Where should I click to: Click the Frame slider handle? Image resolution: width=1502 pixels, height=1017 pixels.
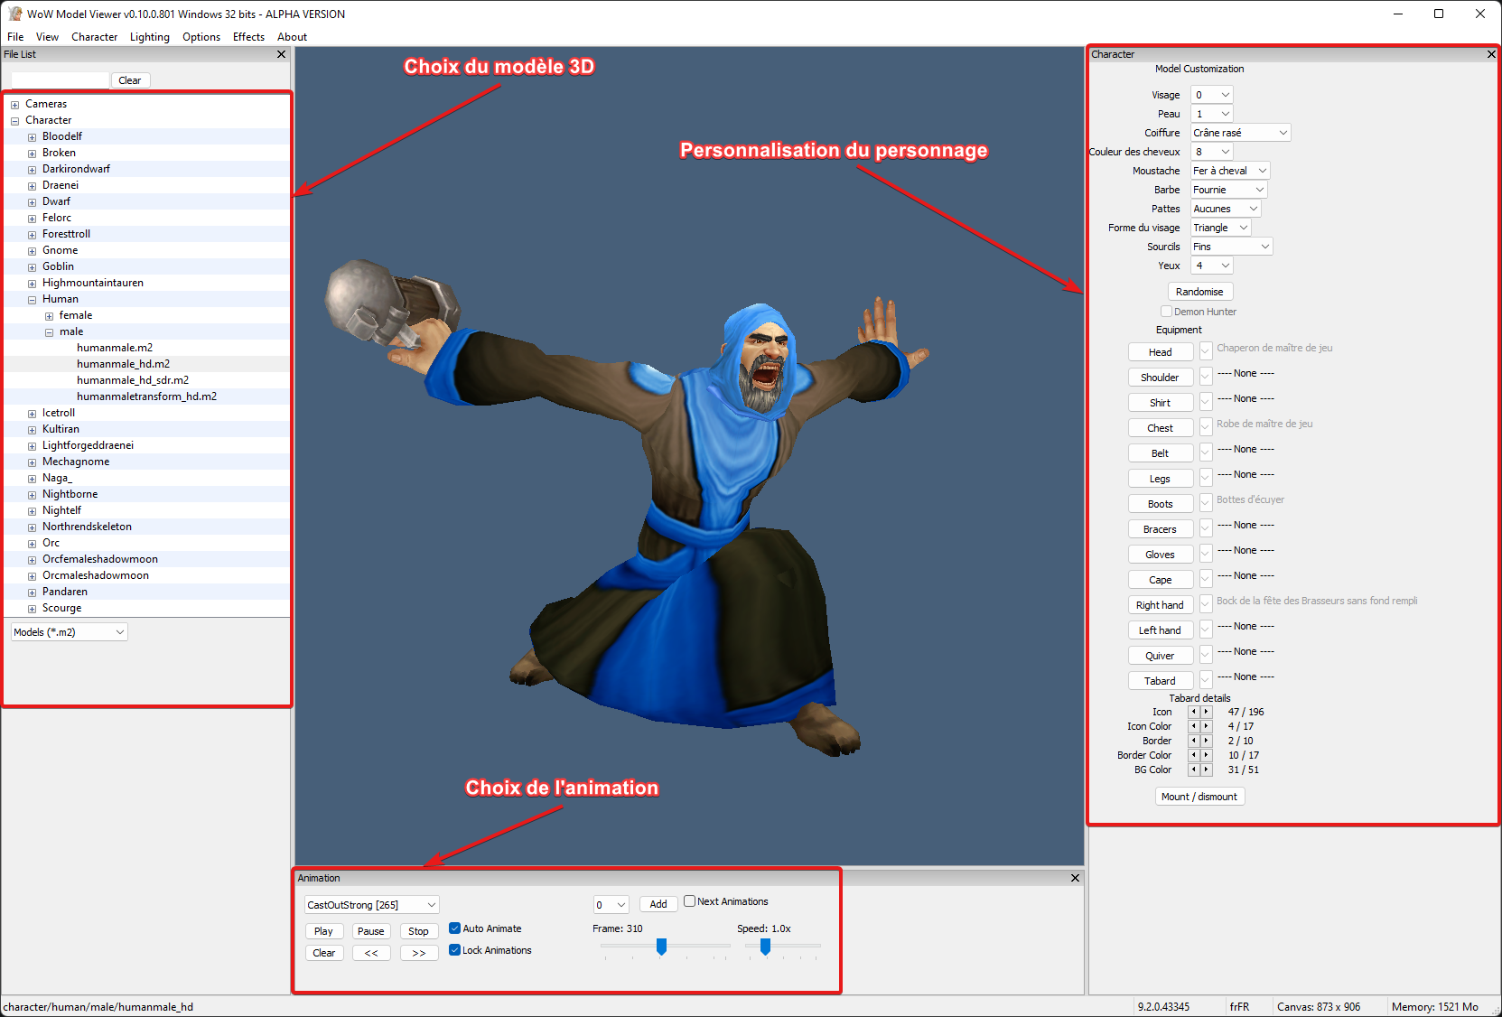click(x=661, y=947)
